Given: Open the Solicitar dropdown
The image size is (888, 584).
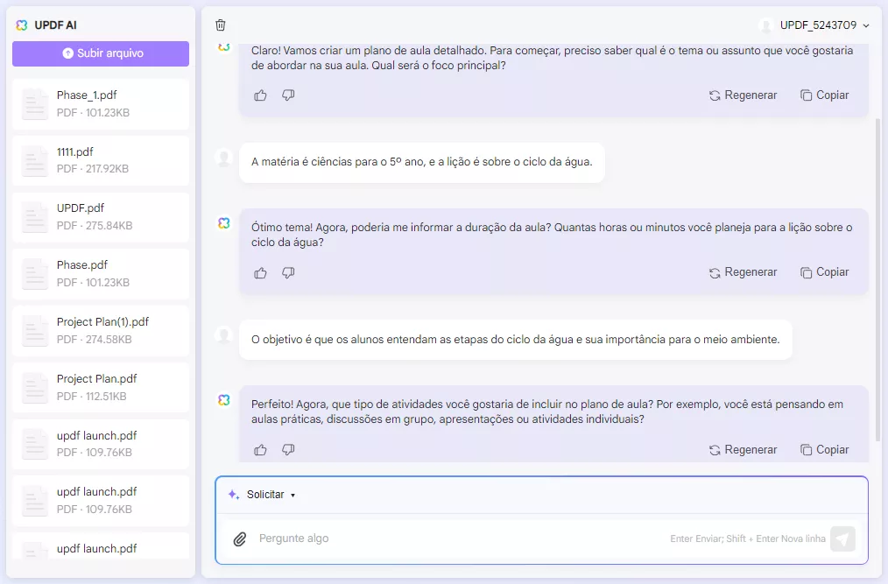Looking at the screenshot, I should [269, 494].
